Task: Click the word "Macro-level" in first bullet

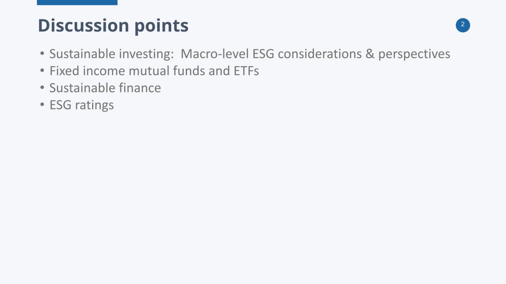Action: 215,54
